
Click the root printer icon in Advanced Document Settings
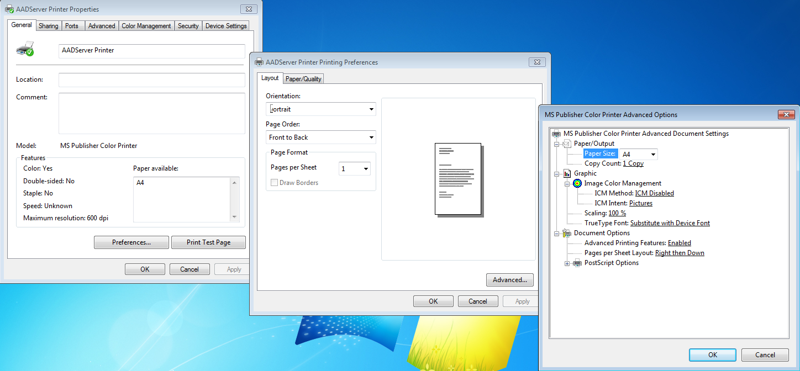tap(556, 134)
